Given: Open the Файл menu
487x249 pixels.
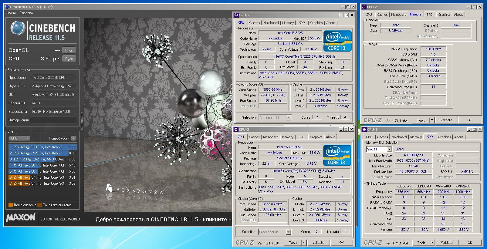Looking at the screenshot, I should (x=11, y=13).
